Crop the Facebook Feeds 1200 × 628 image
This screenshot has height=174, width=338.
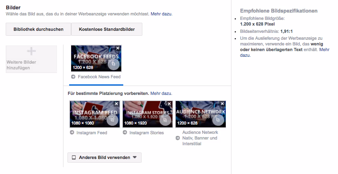[x=113, y=64]
